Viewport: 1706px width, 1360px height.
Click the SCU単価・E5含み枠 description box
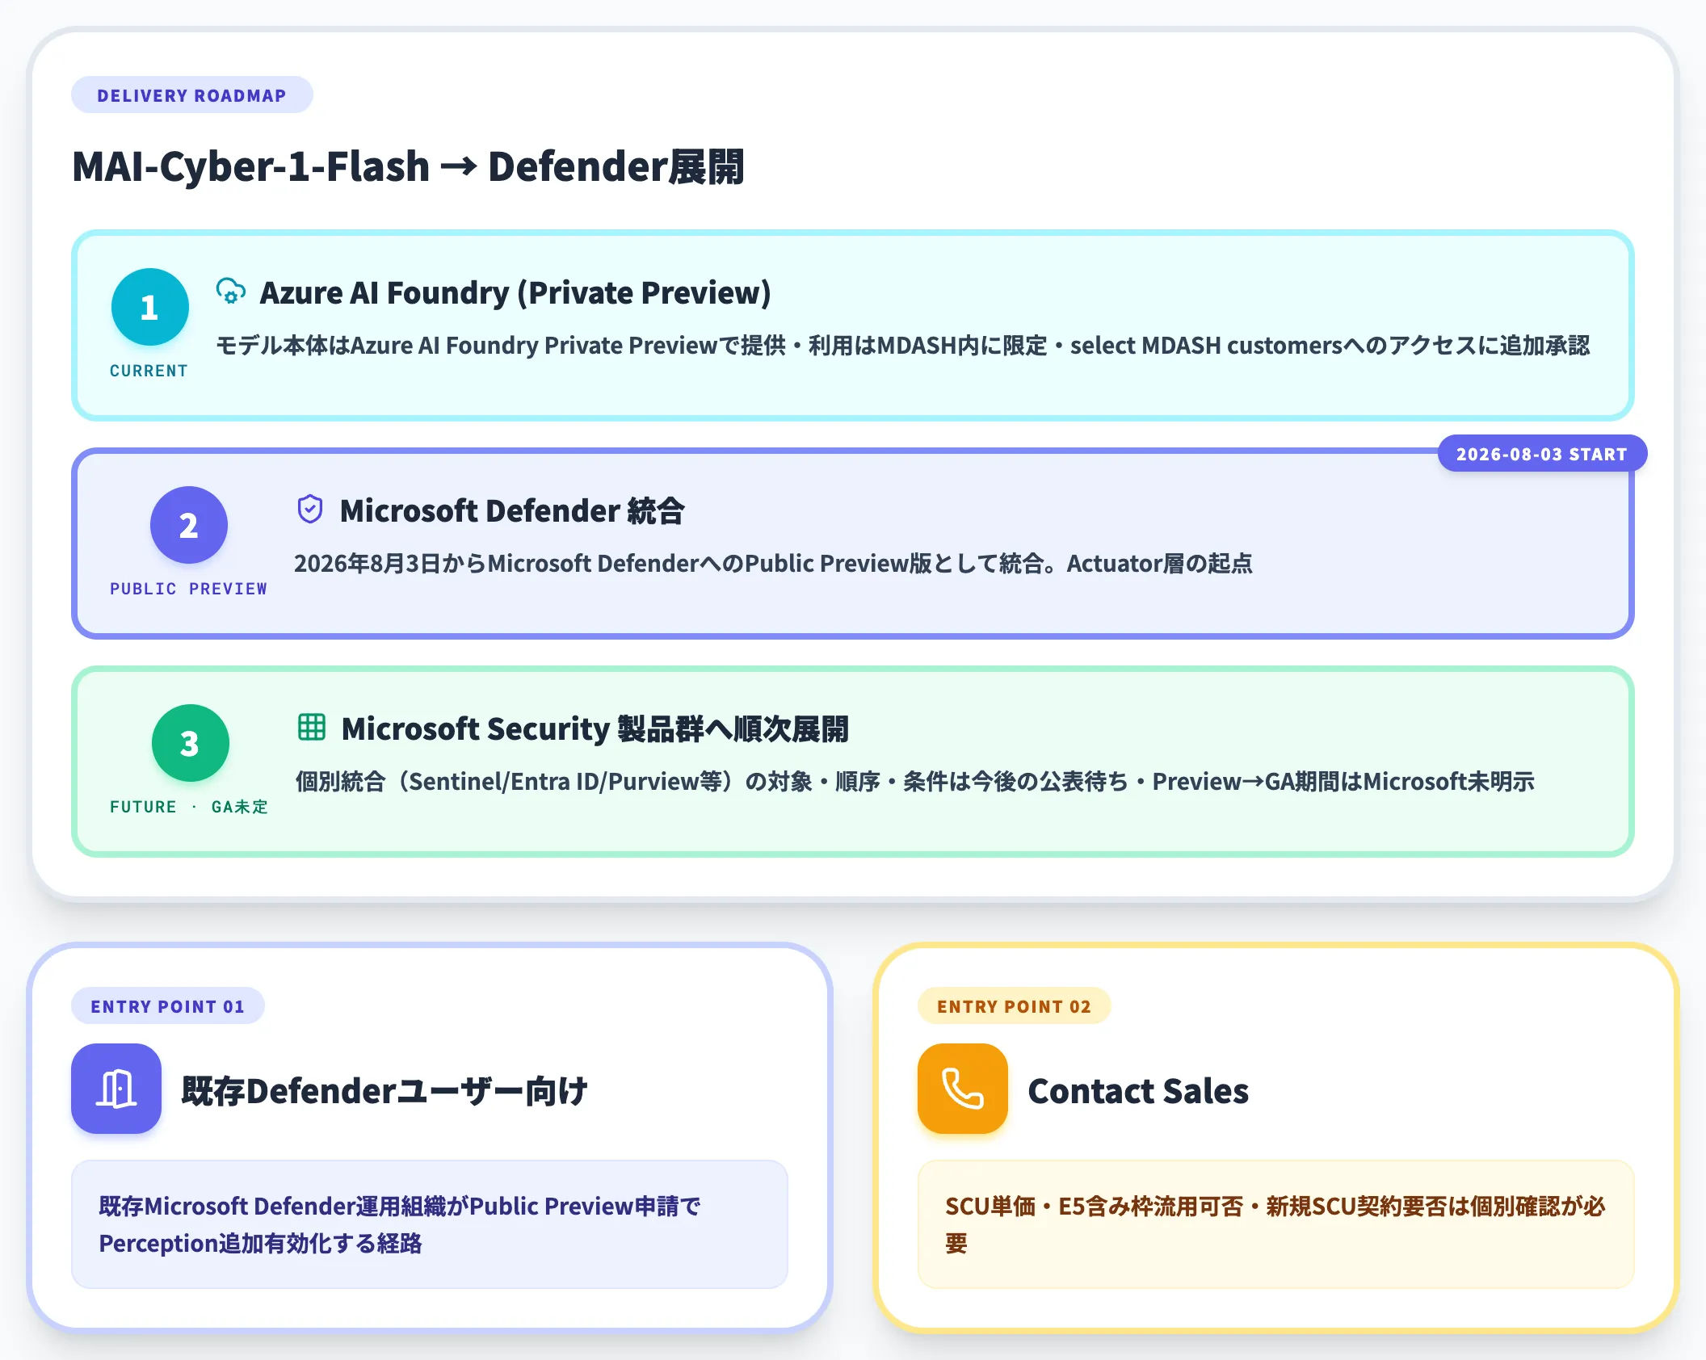click(x=1276, y=1224)
